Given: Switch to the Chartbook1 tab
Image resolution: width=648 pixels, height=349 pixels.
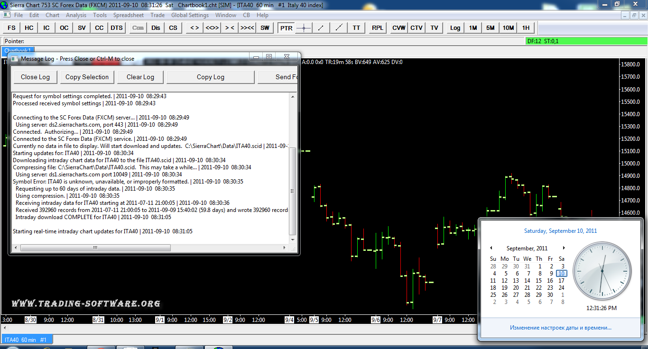Looking at the screenshot, I should point(18,50).
